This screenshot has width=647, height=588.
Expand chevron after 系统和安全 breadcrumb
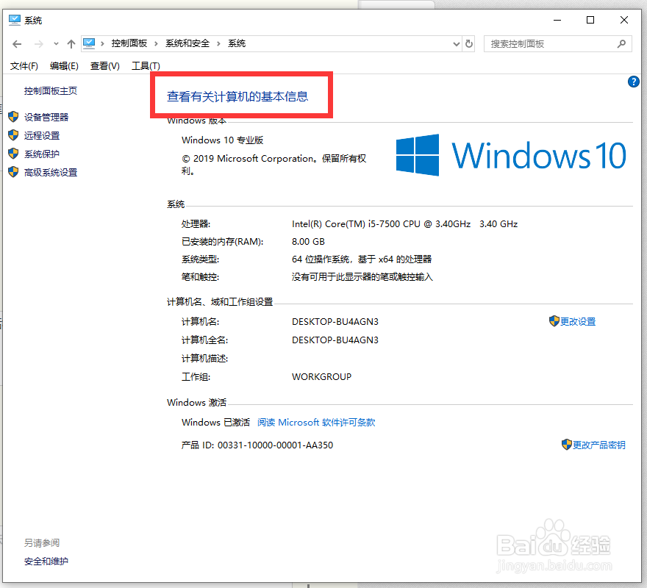(x=218, y=43)
